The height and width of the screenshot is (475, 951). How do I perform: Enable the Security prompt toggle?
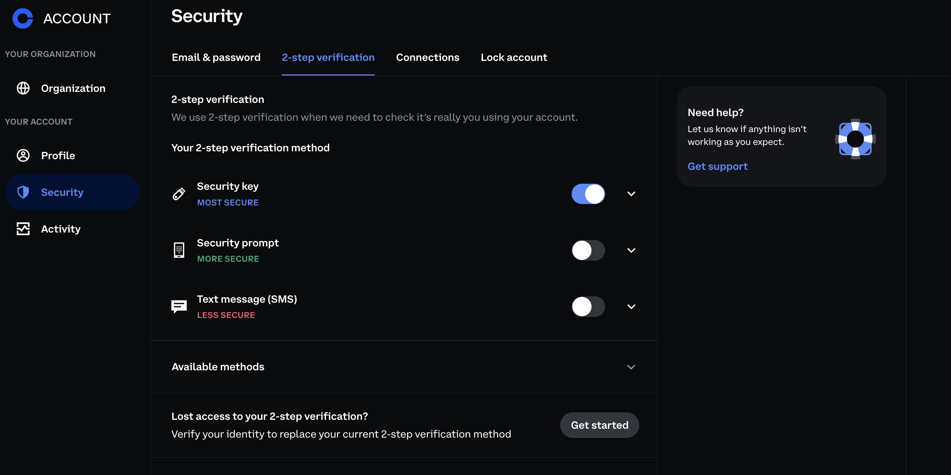[x=588, y=250]
